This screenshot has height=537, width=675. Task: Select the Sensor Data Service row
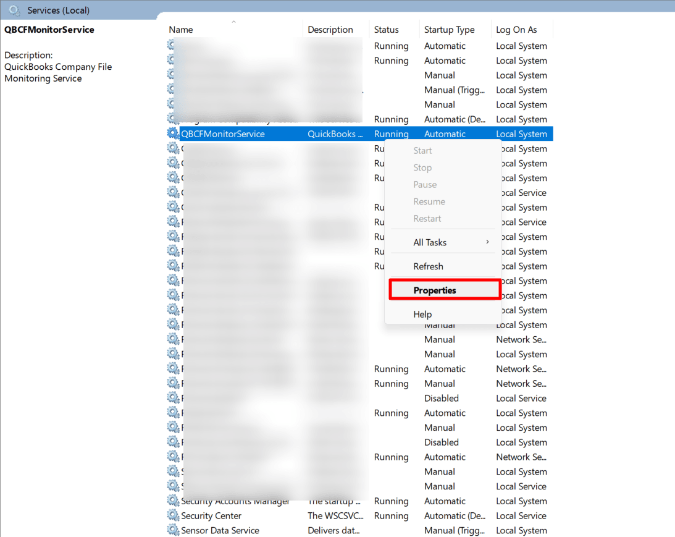coord(359,530)
